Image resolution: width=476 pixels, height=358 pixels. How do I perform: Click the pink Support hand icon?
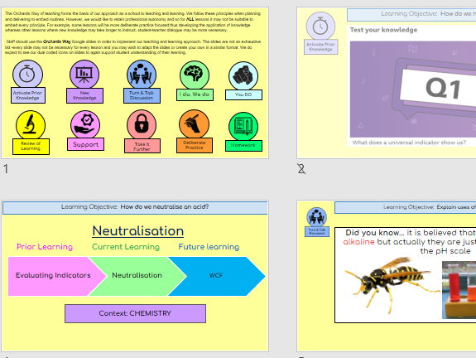pos(85,124)
